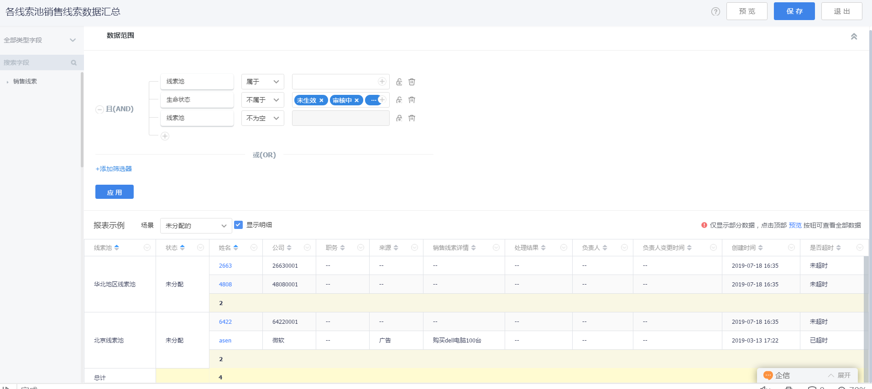
Task: Click the 生命状态 field selector box
Action: (x=197, y=100)
